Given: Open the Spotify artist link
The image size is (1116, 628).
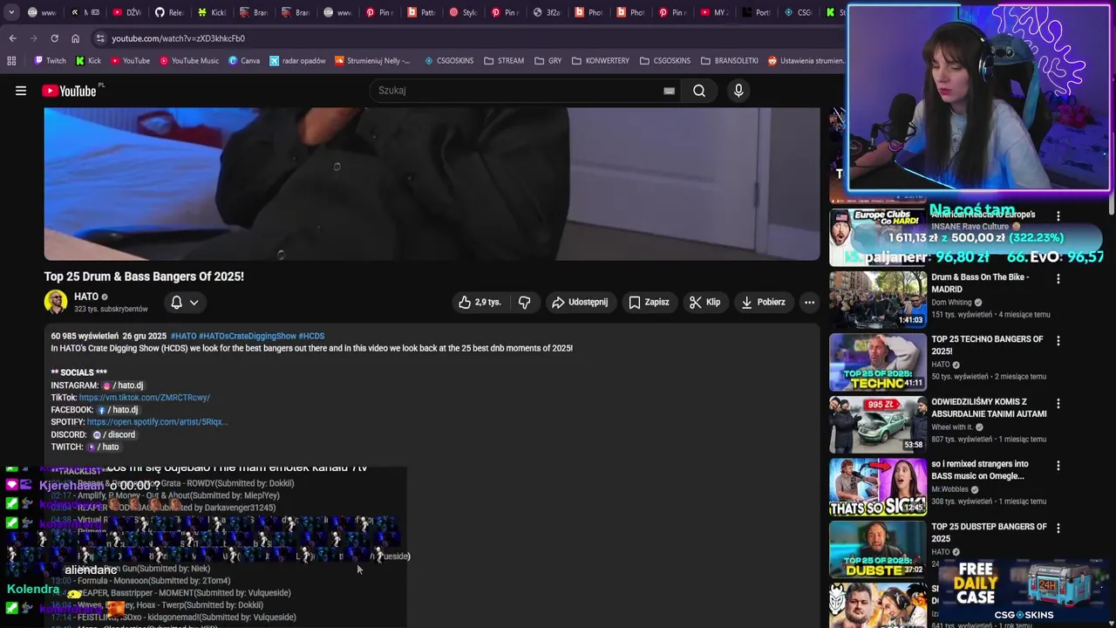Looking at the screenshot, I should point(157,422).
